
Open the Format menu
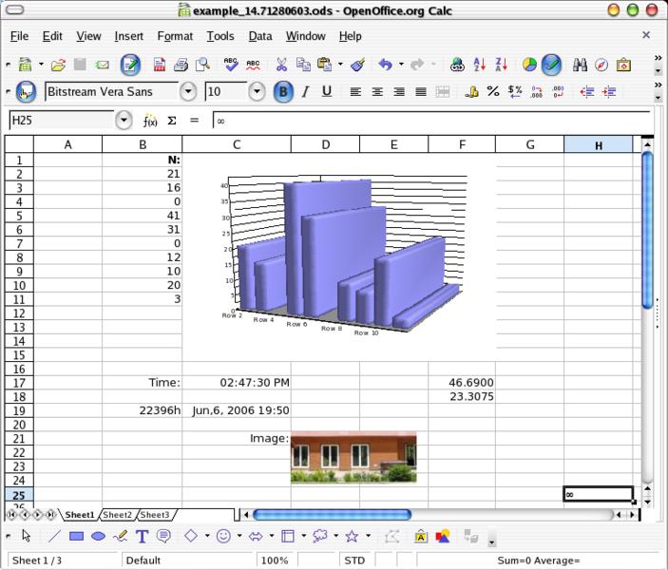point(175,36)
